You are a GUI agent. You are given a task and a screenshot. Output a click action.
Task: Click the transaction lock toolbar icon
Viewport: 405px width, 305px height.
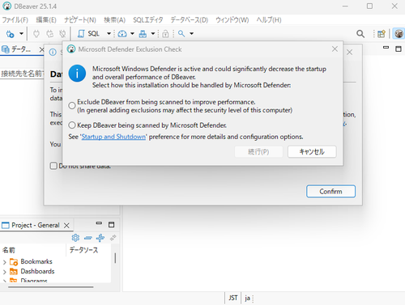coord(165,34)
